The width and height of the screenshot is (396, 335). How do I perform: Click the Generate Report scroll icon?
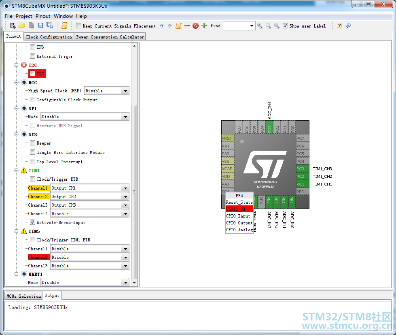pos(64,26)
